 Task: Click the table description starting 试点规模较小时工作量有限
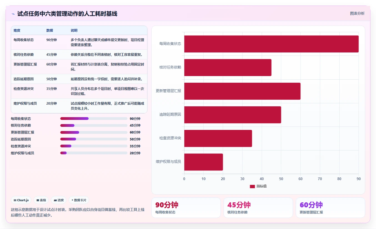click(x=107, y=106)
